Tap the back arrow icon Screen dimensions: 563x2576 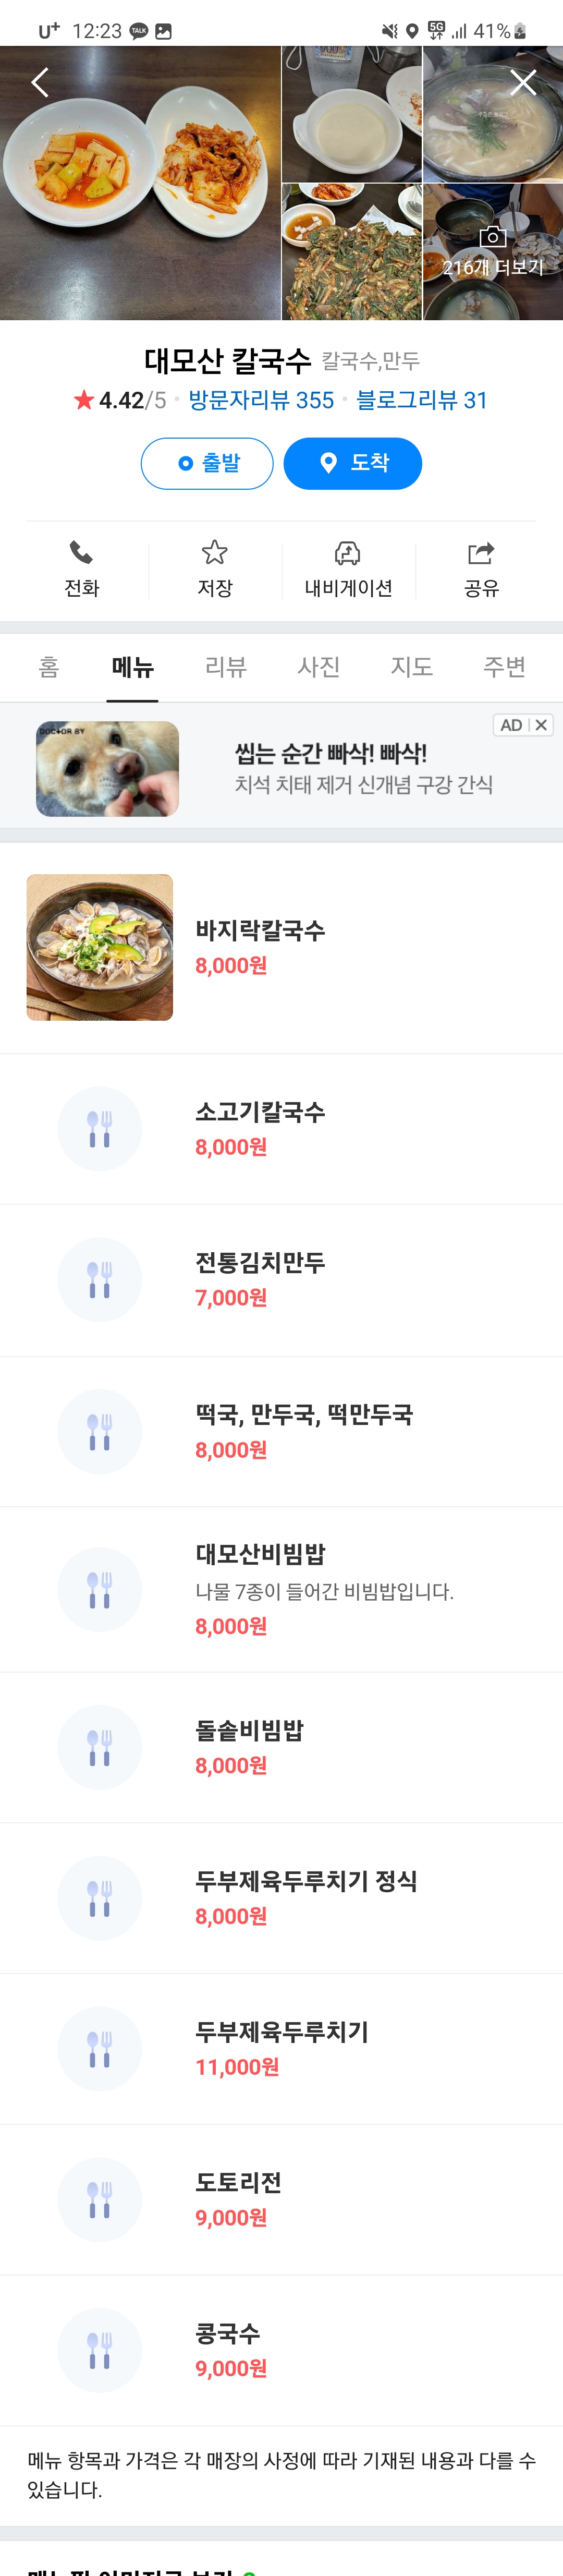40,82
